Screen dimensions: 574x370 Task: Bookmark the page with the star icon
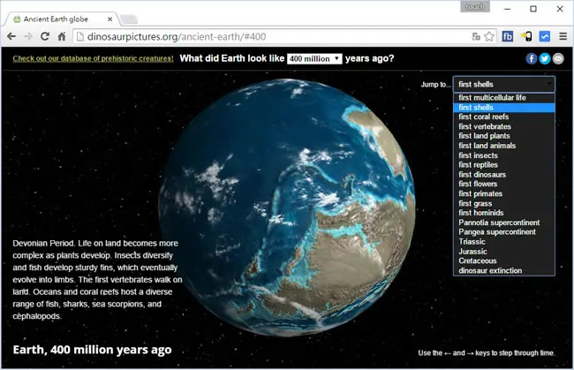pyautogui.click(x=489, y=36)
